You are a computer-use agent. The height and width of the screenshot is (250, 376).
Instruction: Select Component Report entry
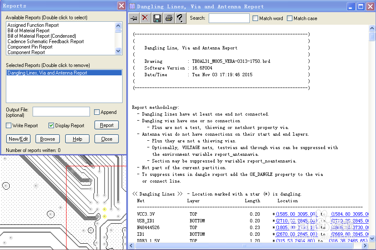pos(26,52)
